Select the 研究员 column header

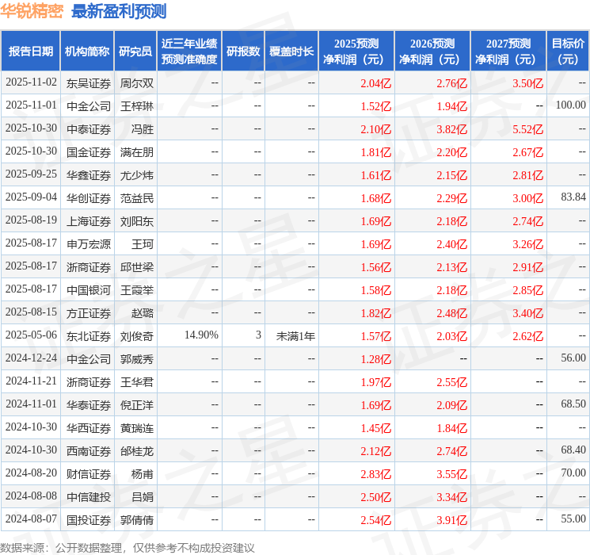135,52
